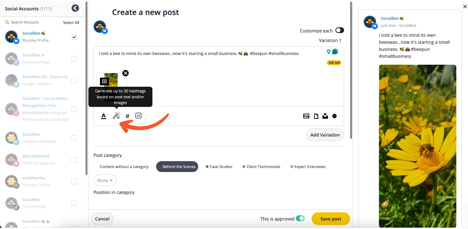Check the SocialBee.io Facebook Page checkbox

[74, 59]
